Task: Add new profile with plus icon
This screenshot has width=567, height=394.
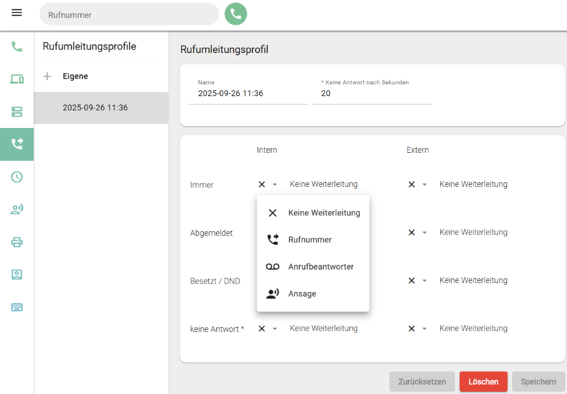Action: pos(48,76)
